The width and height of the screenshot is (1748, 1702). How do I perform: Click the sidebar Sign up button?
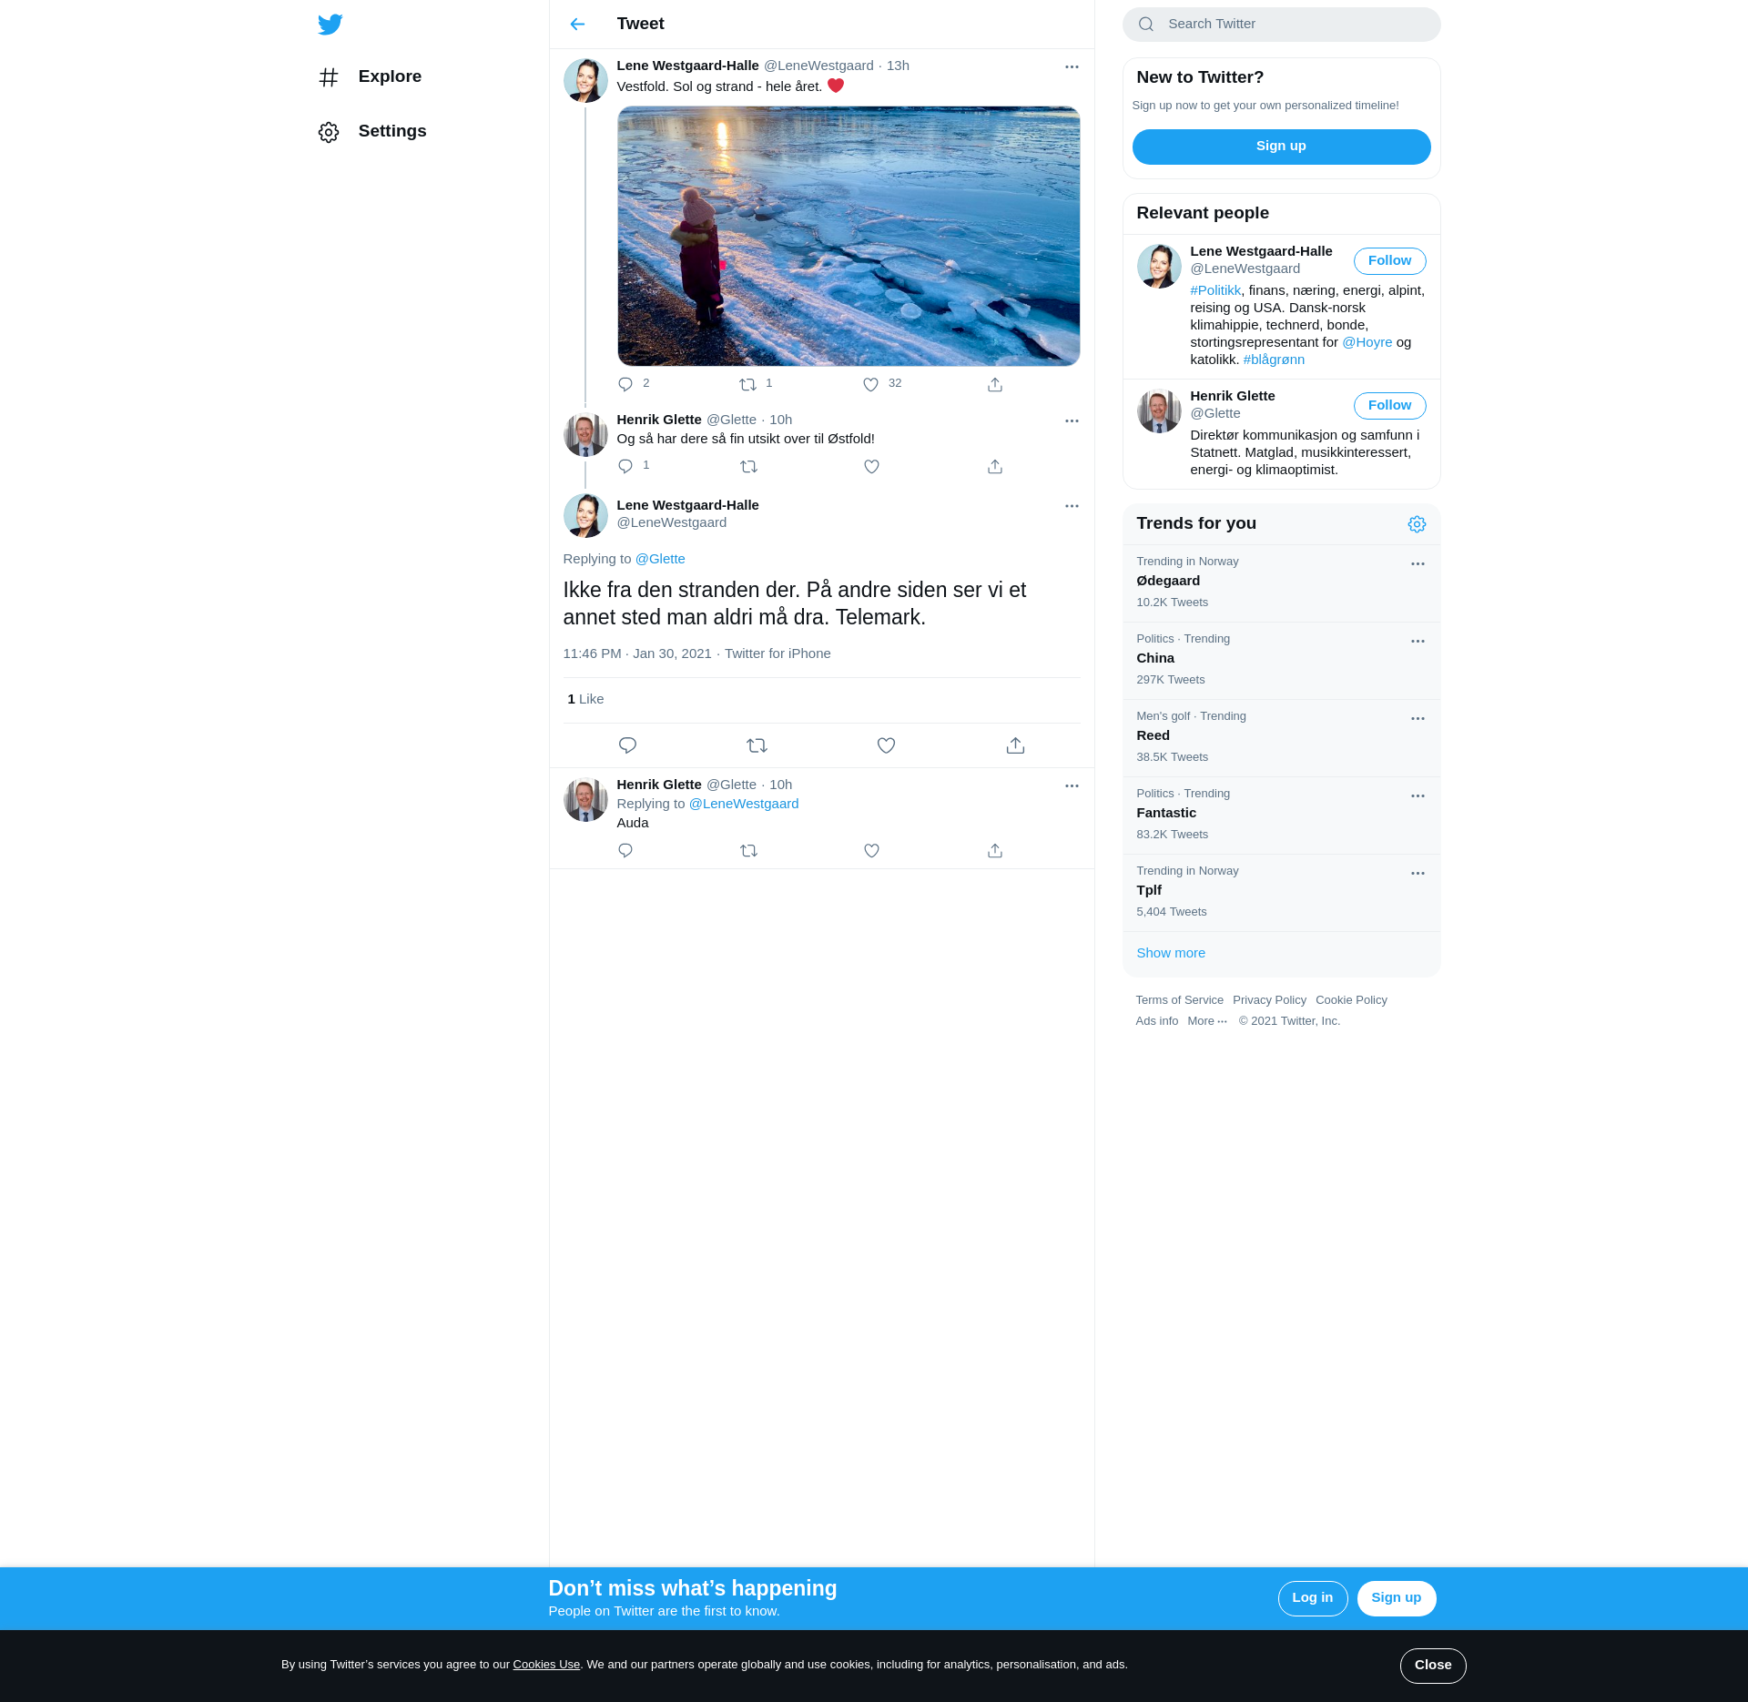1281,147
